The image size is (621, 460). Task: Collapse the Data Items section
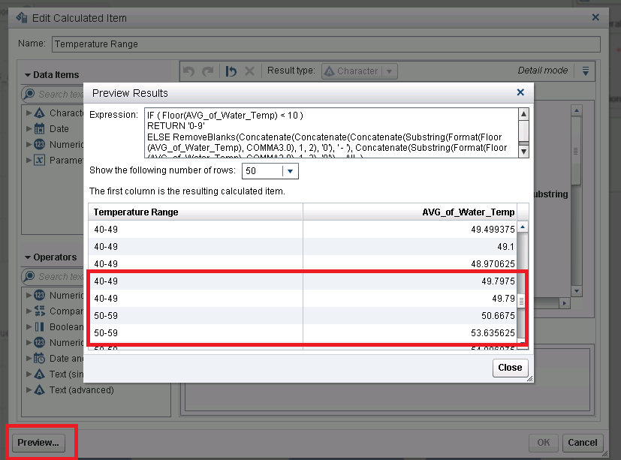[x=27, y=75]
